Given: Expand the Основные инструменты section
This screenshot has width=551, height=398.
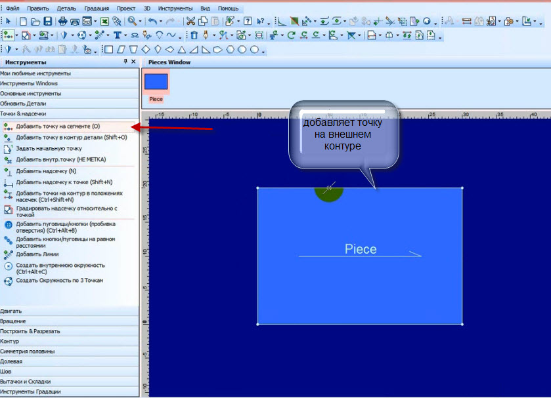Looking at the screenshot, I should [69, 94].
